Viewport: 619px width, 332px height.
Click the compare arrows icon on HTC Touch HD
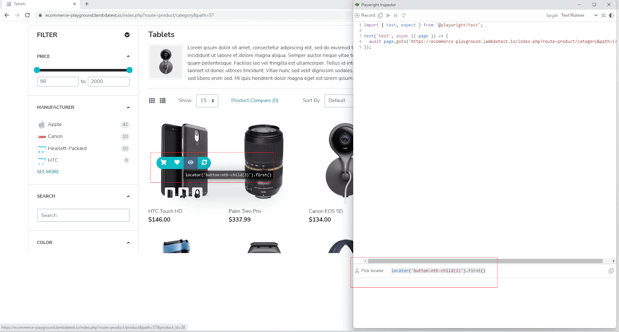tap(204, 163)
